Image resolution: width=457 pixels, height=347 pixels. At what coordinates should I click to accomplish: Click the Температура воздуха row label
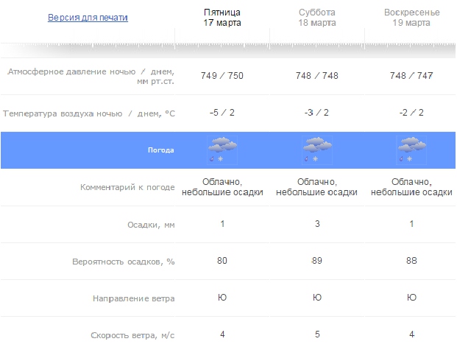pos(89,113)
